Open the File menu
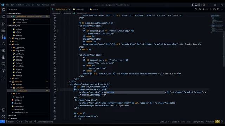The width and height of the screenshot is (225, 126). tap(7, 5)
